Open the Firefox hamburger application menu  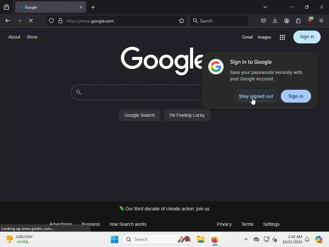(x=321, y=21)
